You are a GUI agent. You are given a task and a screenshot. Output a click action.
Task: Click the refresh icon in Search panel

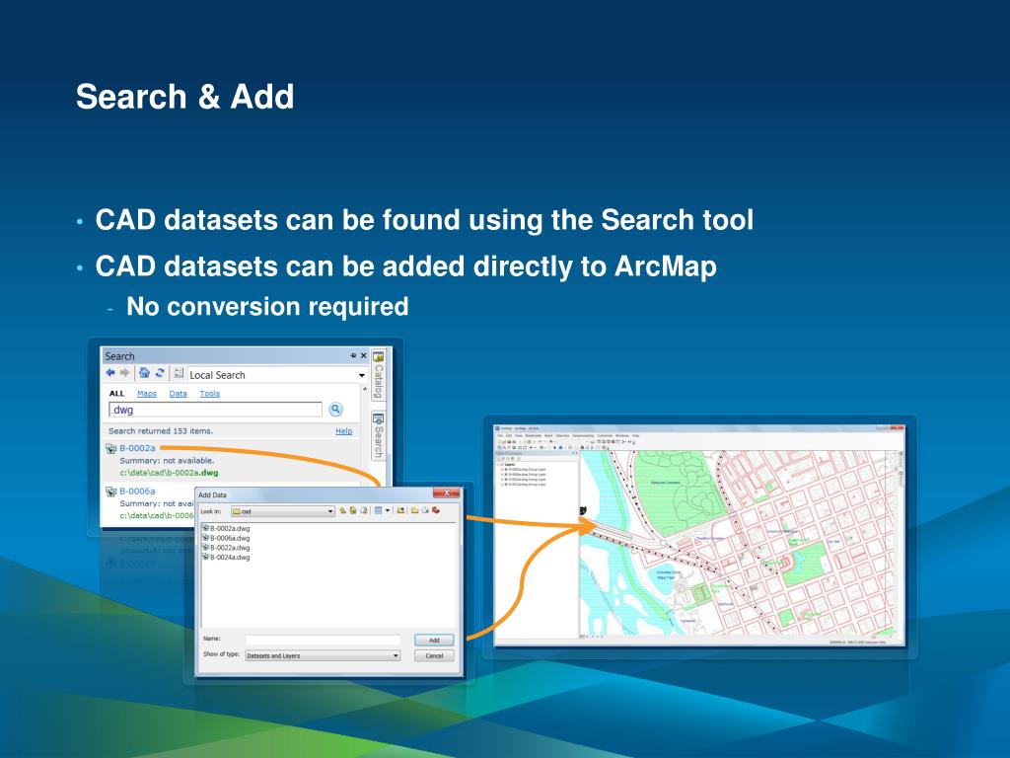(160, 372)
